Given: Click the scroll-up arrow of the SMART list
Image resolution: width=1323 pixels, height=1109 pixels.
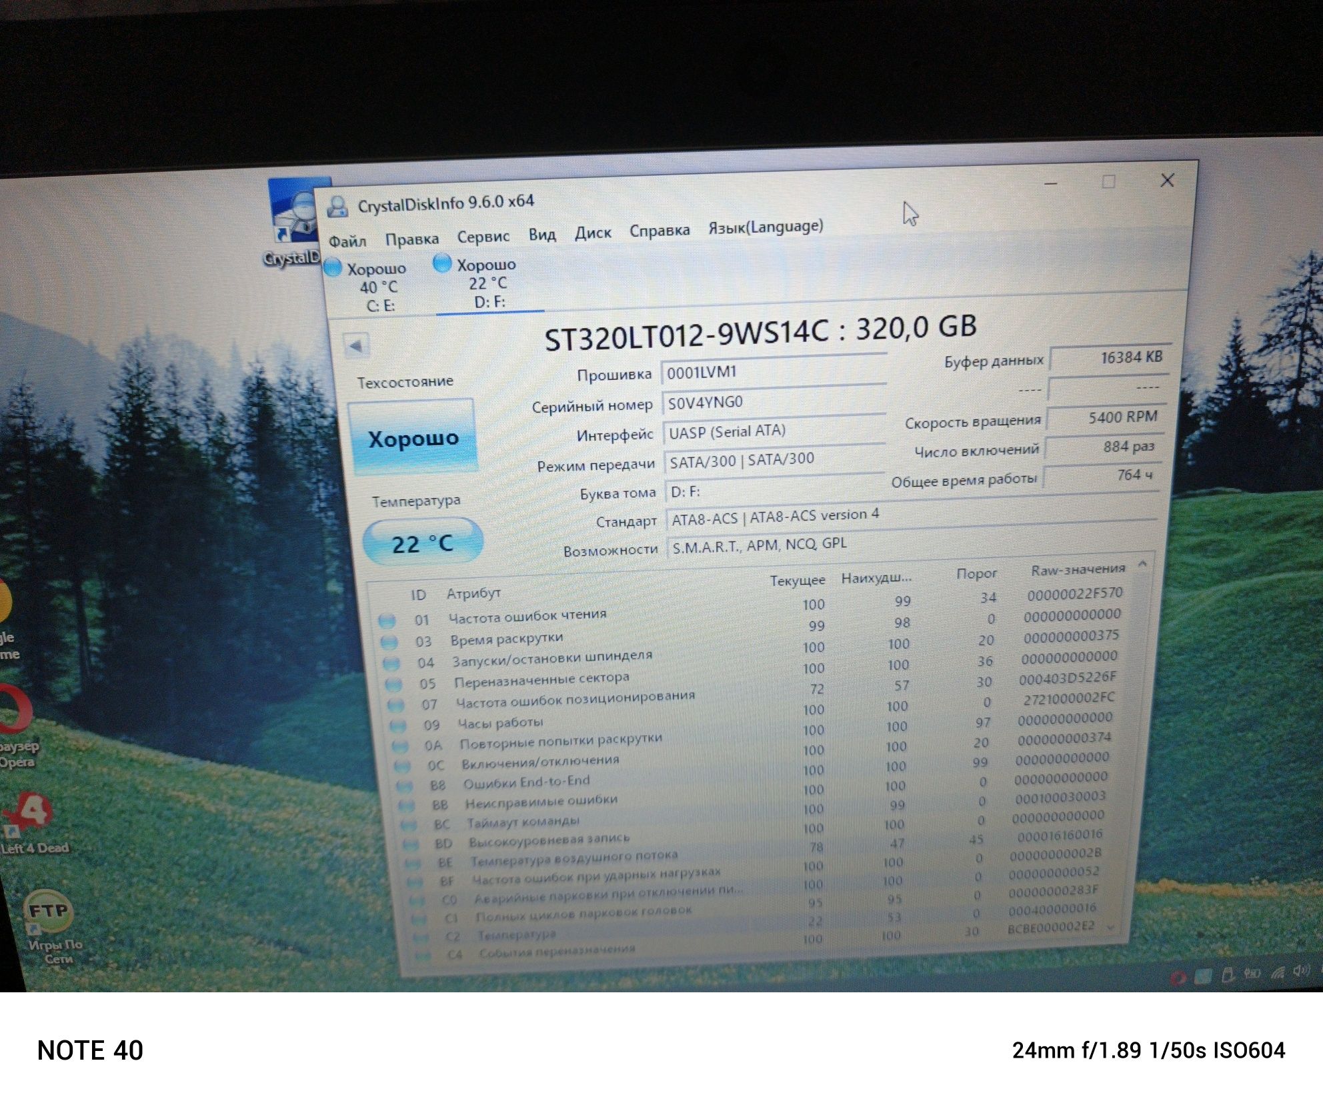Looking at the screenshot, I should tap(1142, 564).
